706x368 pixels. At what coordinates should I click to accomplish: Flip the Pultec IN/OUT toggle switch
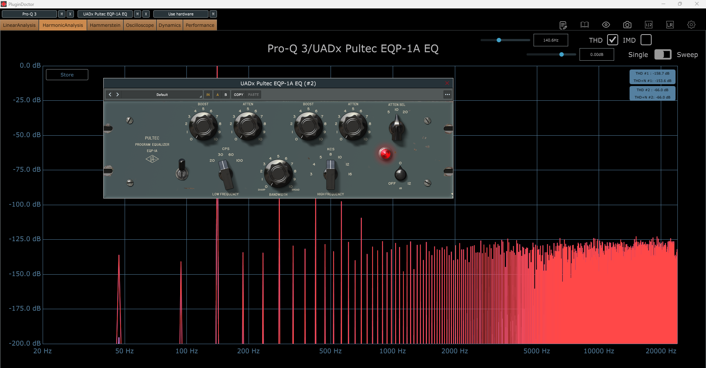click(182, 170)
